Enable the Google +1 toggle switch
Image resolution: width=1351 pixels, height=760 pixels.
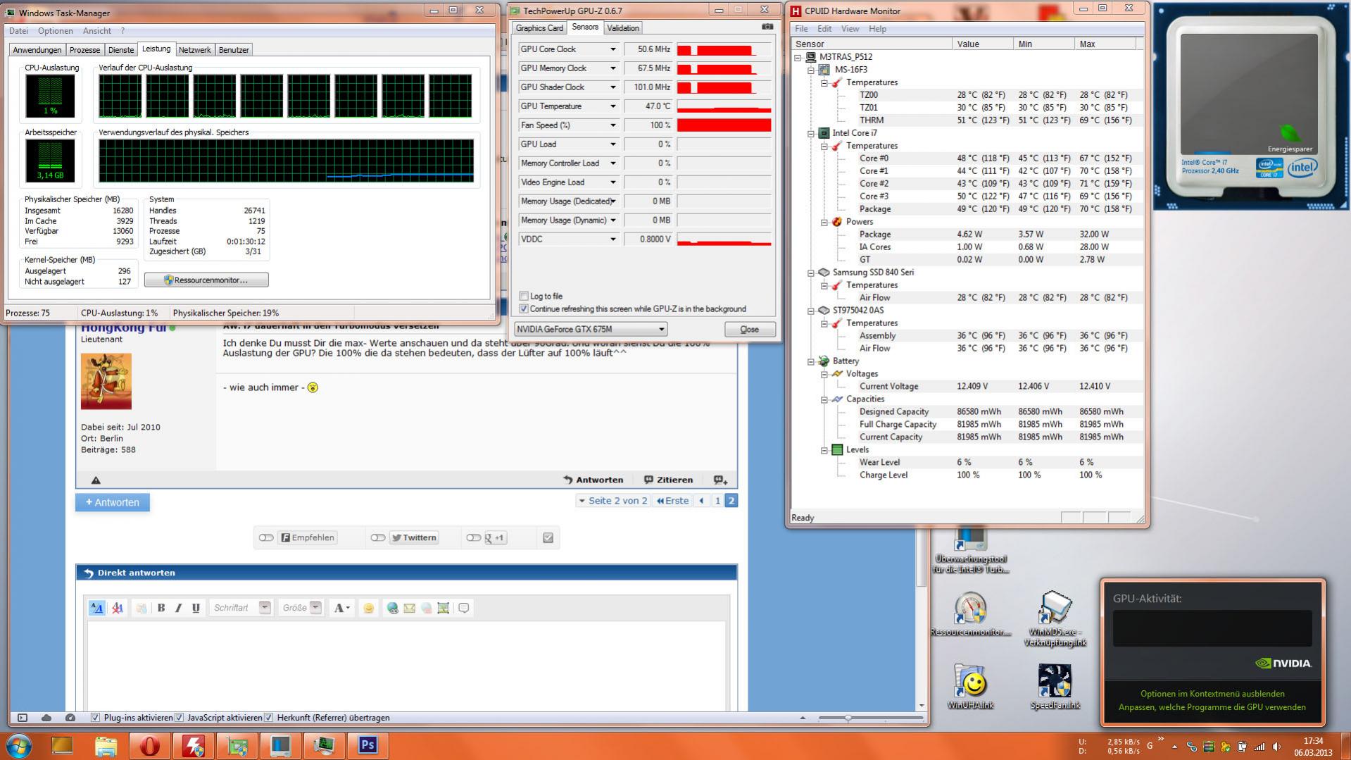click(474, 538)
